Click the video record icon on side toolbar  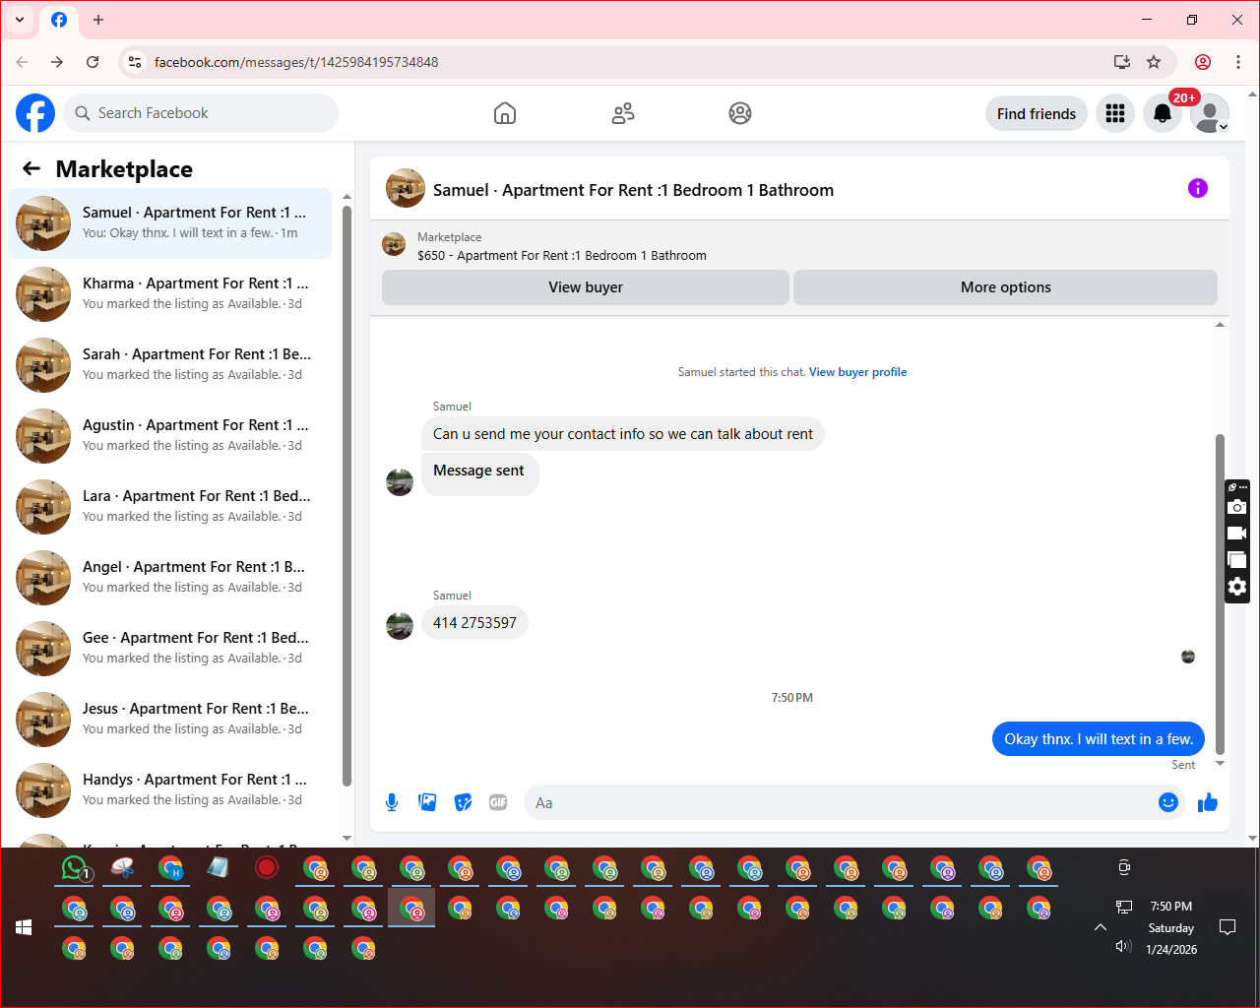(x=1237, y=534)
